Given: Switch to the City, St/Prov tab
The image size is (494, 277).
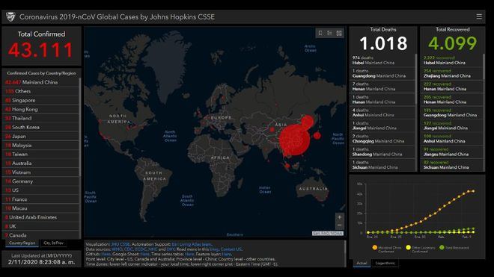Looking at the screenshot, I should pos(53,243).
